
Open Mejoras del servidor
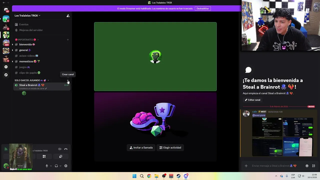coord(42,30)
